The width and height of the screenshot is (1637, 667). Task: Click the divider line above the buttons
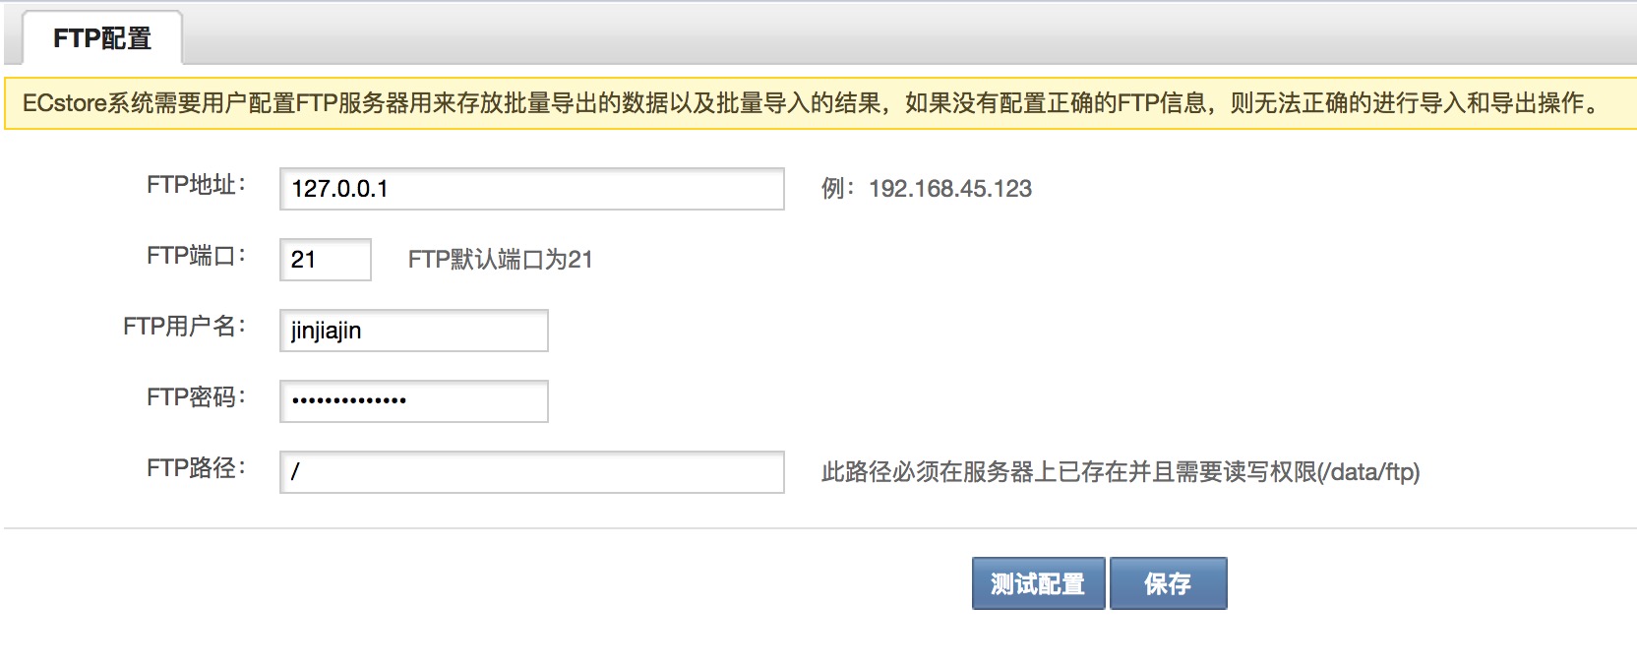click(x=818, y=528)
